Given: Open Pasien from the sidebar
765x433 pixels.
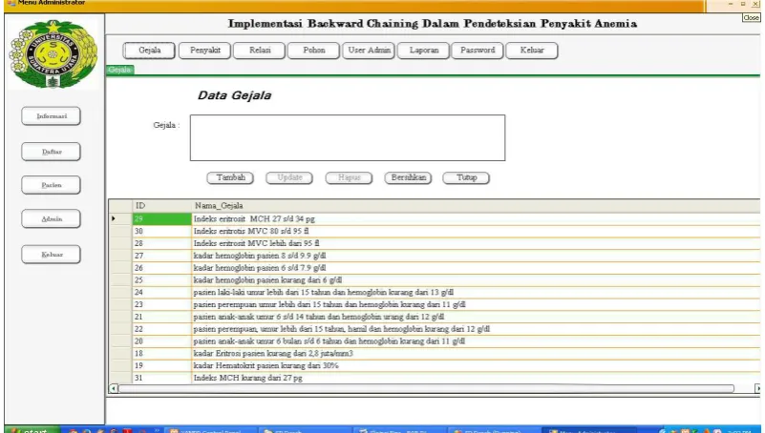Looking at the screenshot, I should point(52,185).
